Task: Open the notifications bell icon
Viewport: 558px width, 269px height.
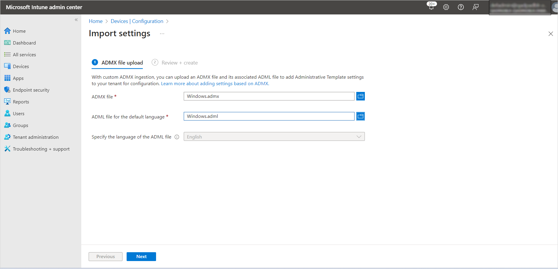Action: click(x=431, y=7)
